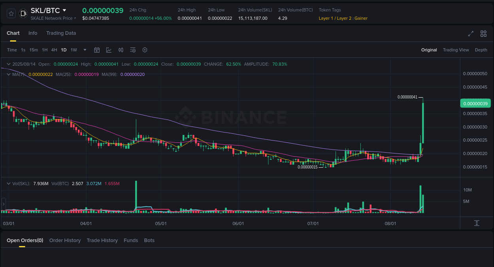This screenshot has width=494, height=267.
Task: Expand the chart to fullscreen with the arrows icon
Action: pos(470,34)
